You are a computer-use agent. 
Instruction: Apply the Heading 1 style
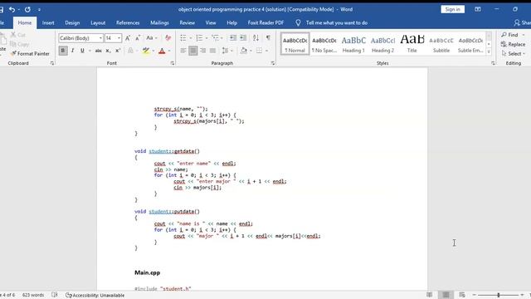tap(353, 44)
